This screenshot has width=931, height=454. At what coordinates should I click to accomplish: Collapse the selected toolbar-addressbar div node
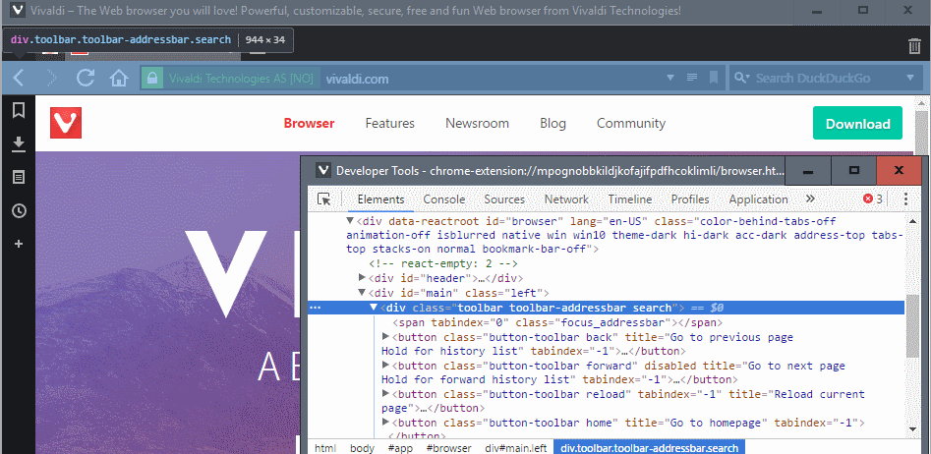[374, 307]
